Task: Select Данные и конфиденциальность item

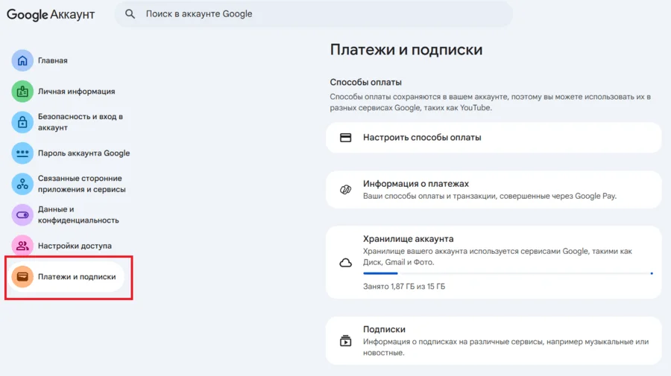Action: tap(78, 214)
